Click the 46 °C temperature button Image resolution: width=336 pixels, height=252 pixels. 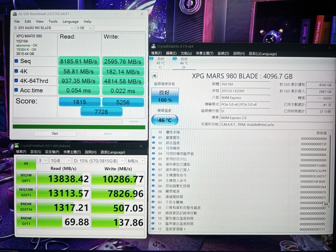[165, 120]
